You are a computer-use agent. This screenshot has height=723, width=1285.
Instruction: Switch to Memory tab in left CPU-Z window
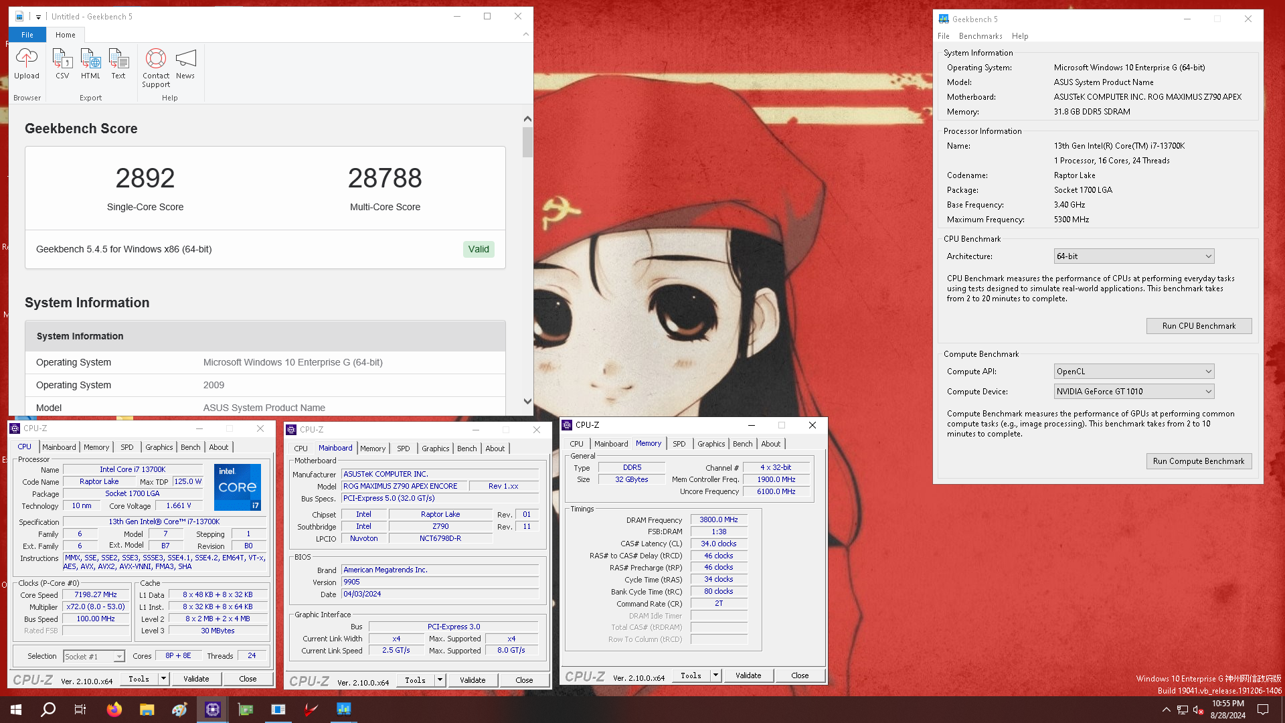pyautogui.click(x=96, y=447)
